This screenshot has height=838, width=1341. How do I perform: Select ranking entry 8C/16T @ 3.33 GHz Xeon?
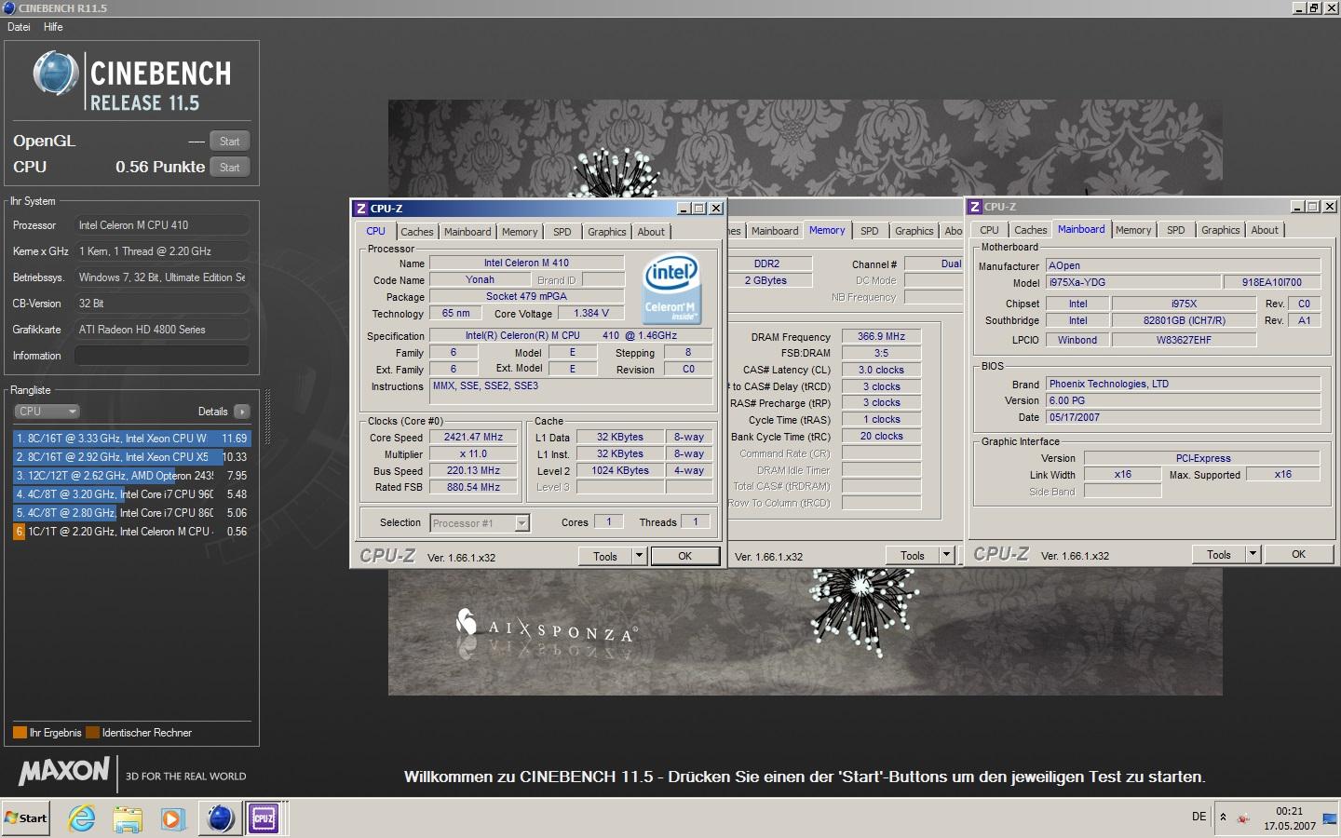click(131, 438)
